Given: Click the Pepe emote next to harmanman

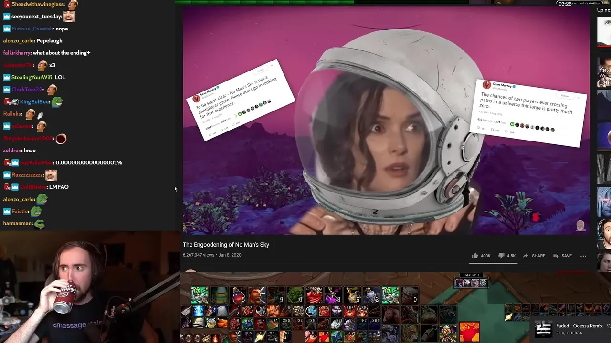Looking at the screenshot, I should click(x=40, y=223).
